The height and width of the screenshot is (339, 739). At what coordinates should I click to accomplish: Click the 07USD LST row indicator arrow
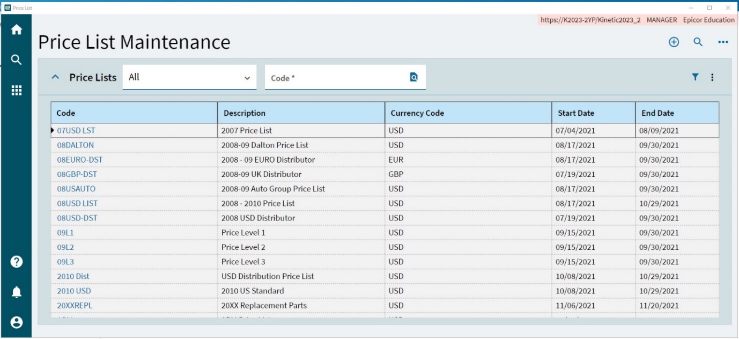click(53, 130)
